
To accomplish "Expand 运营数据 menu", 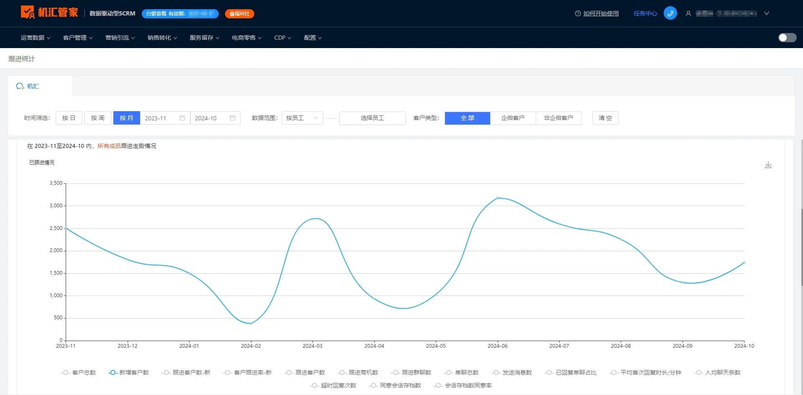I will click(x=36, y=38).
